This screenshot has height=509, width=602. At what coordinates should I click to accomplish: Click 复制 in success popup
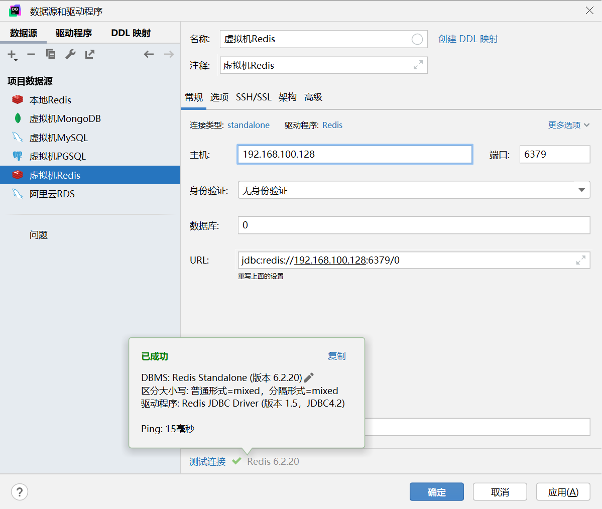[x=337, y=356]
